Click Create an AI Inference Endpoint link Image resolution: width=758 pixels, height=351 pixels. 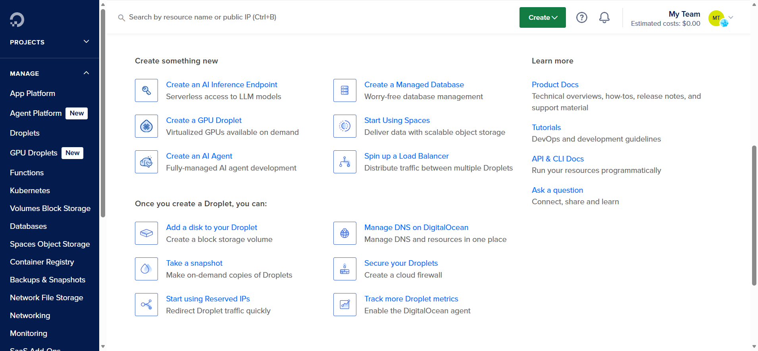[221, 84]
